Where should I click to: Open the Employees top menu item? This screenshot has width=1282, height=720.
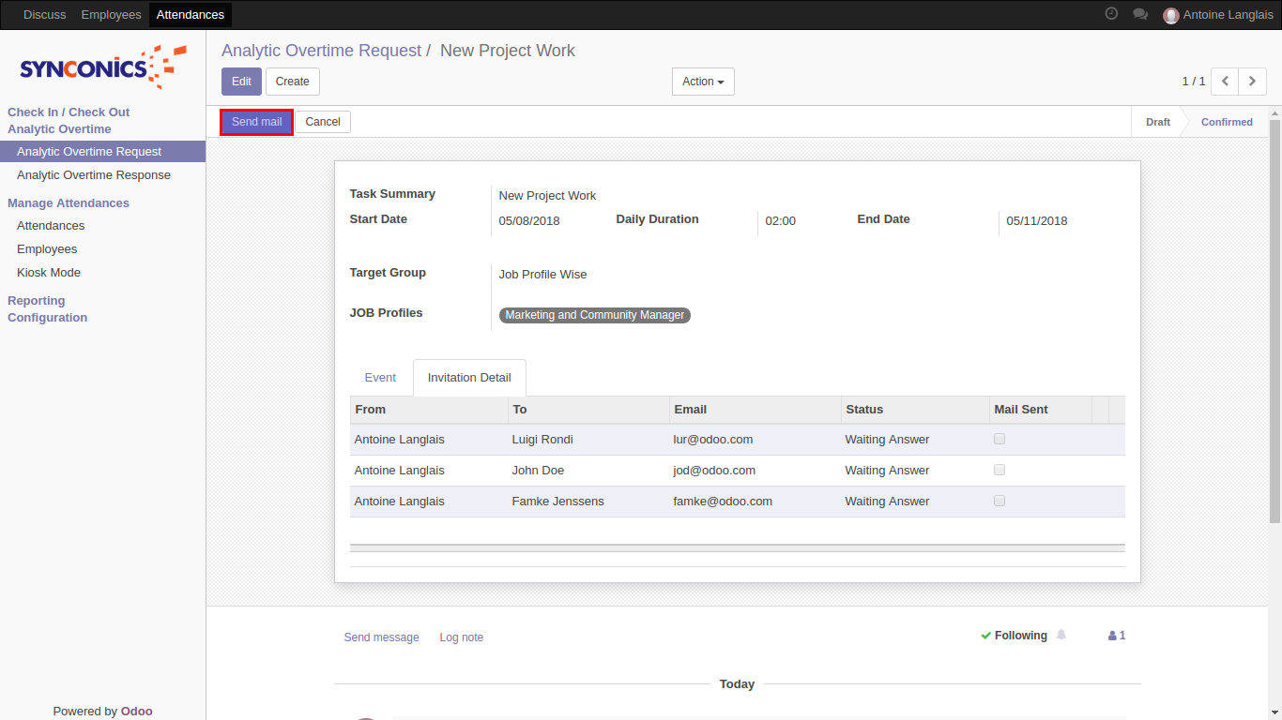pos(111,15)
